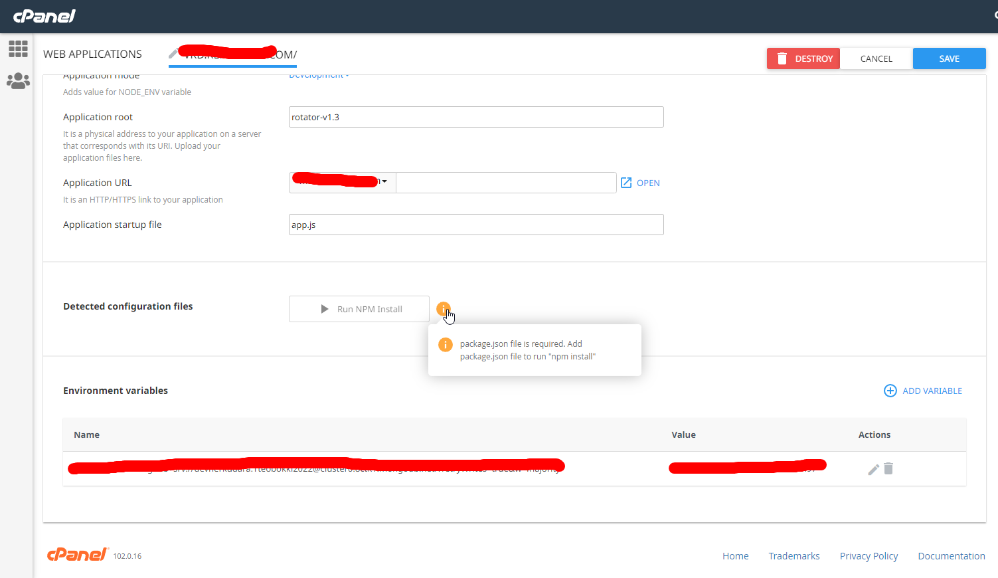Click the orange info icon beside Run NPM Install
998x578 pixels.
click(x=444, y=308)
